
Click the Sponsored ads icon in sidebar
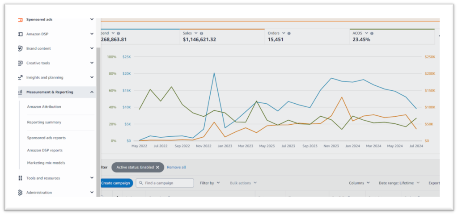[x=20, y=20]
